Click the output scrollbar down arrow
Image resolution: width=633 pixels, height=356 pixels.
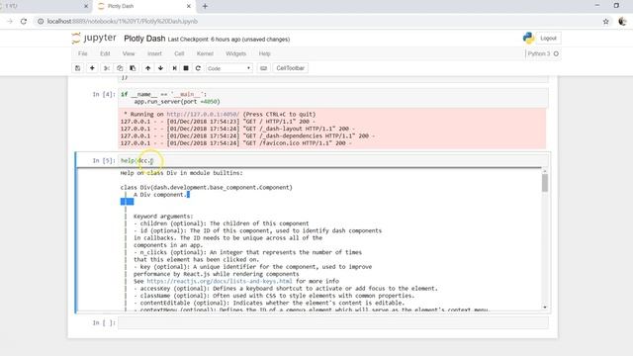tap(545, 308)
